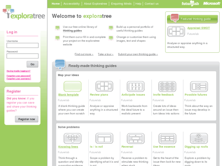Open the Knowing trees title link
This screenshot has height=166, width=222.
68,147
